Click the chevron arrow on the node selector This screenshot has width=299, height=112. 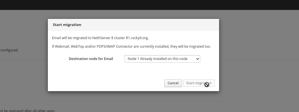tap(197, 59)
